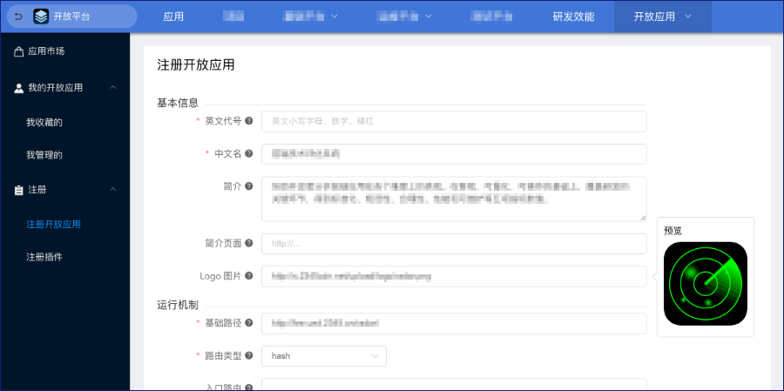
Task: Focus the 基础路径 input field
Action: click(454, 323)
